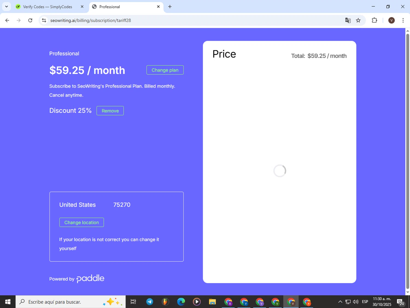
Task: Open Task View in the taskbar
Action: [133, 302]
